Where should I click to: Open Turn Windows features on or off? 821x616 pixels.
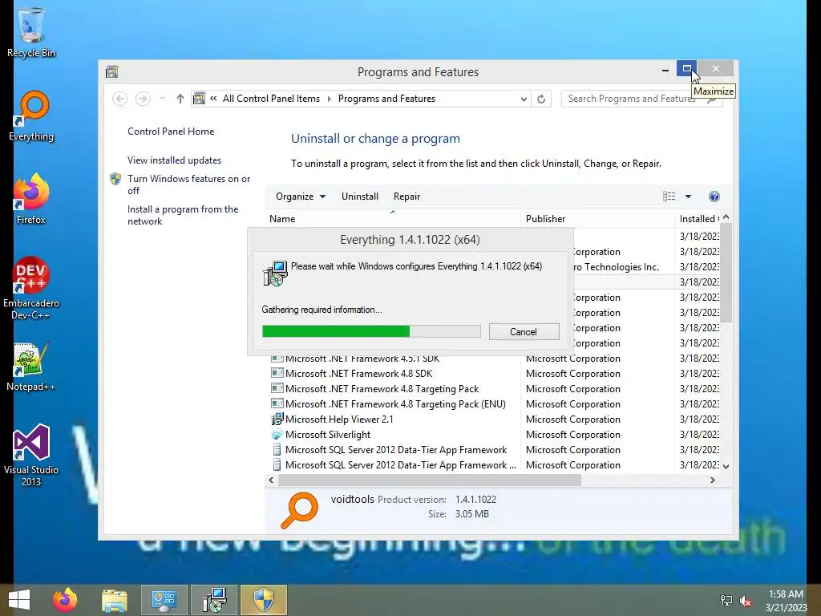pos(189,184)
